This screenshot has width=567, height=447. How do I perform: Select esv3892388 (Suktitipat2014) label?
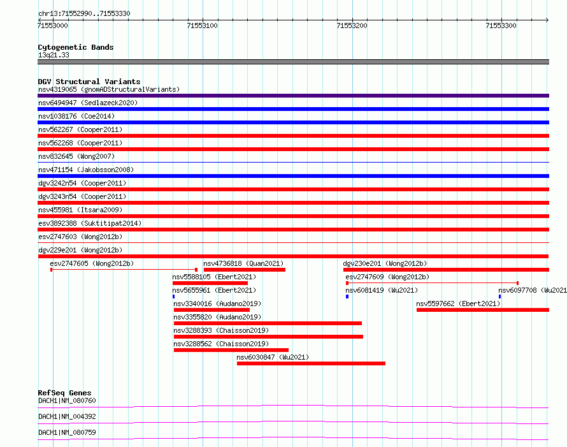click(x=90, y=223)
